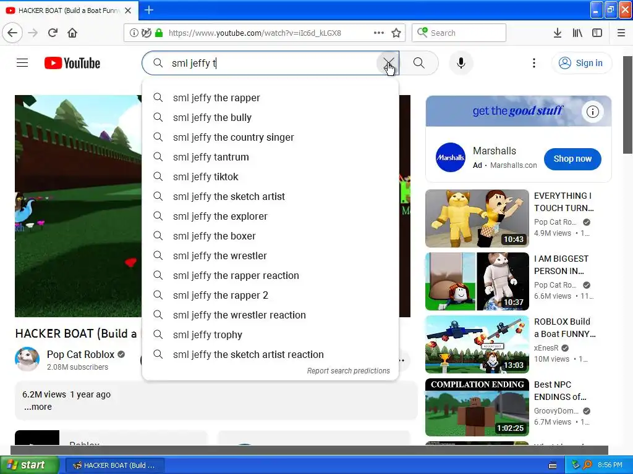Pick suggestion sml jeffy the sketch artist reaction

point(271,354)
